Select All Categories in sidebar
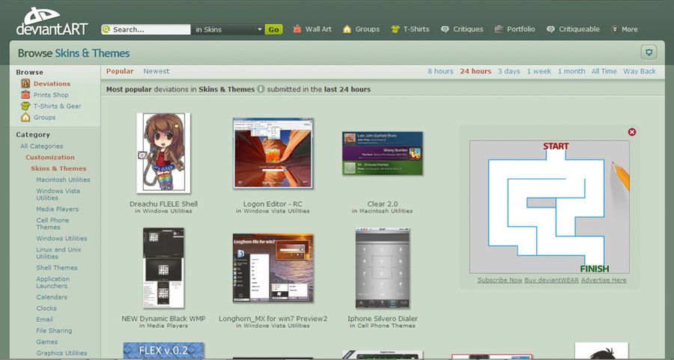Screen dimensions: 674x360 pos(42,146)
